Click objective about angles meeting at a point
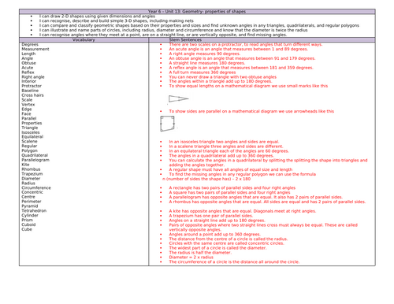394x304 pixels. click(x=163, y=35)
